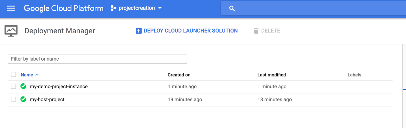Screen dimensions: 406x128
Task: Click the Last modified column header
Action: (272, 75)
